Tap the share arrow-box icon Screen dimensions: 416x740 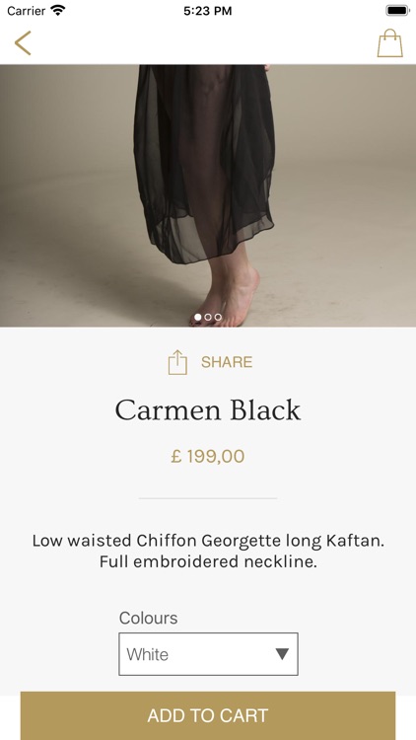click(x=177, y=362)
